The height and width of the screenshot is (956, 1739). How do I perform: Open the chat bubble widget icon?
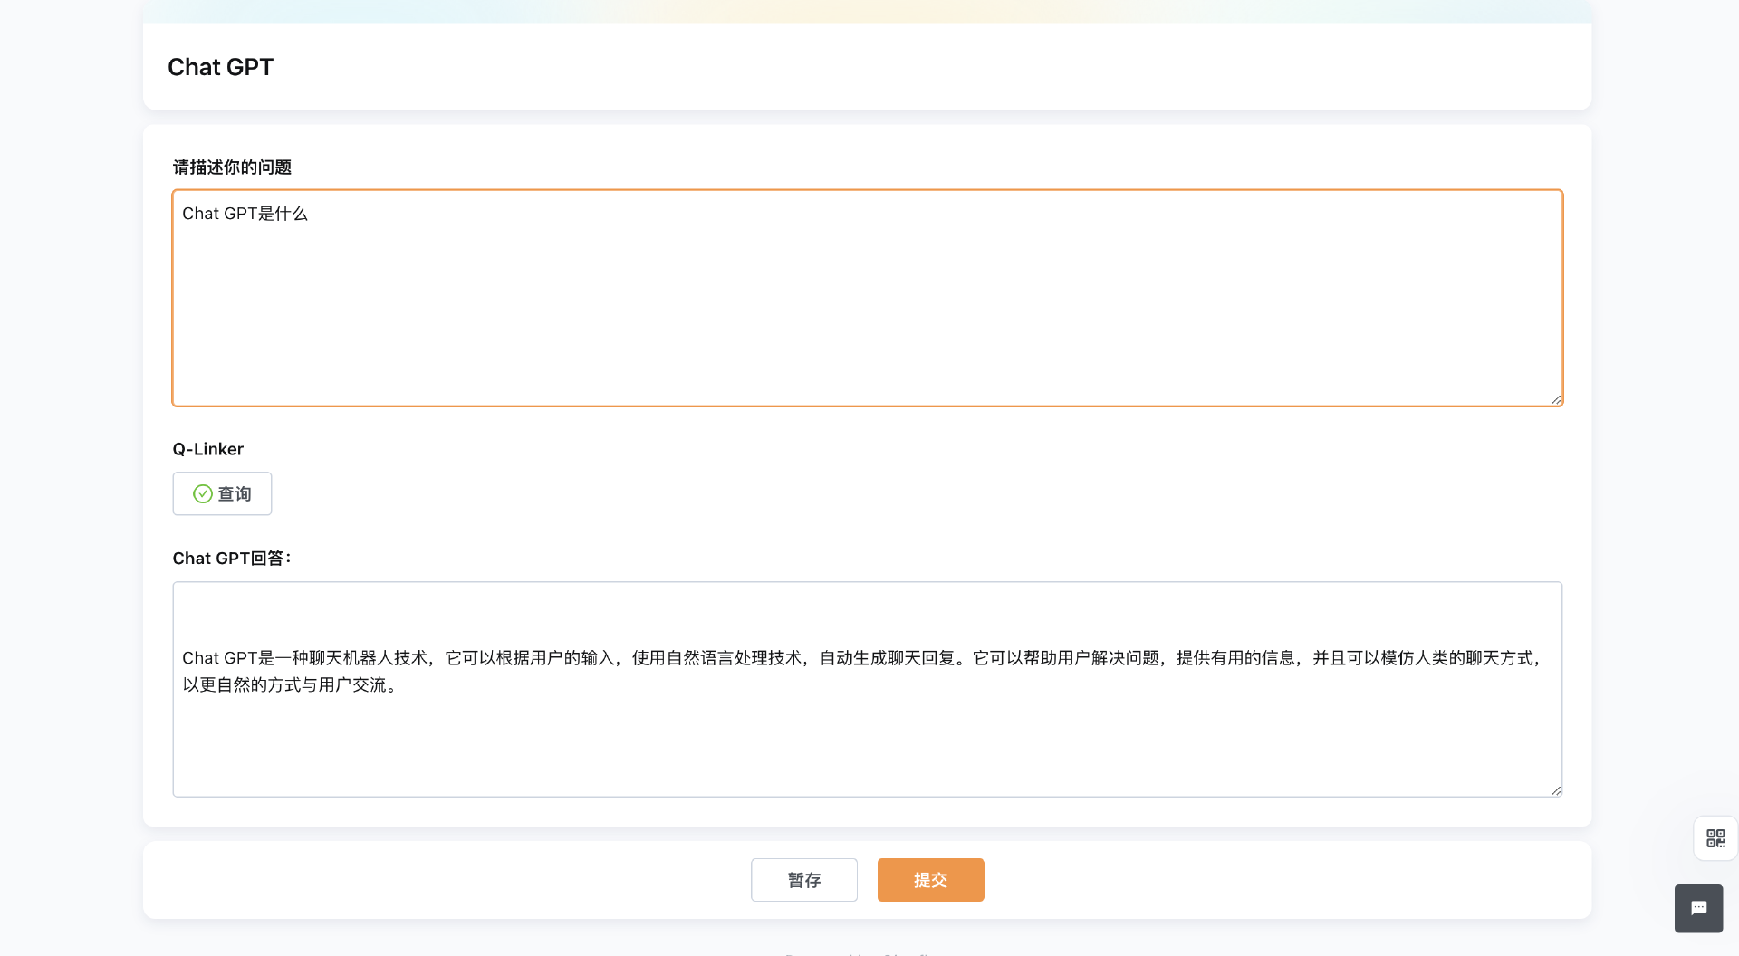click(1699, 908)
